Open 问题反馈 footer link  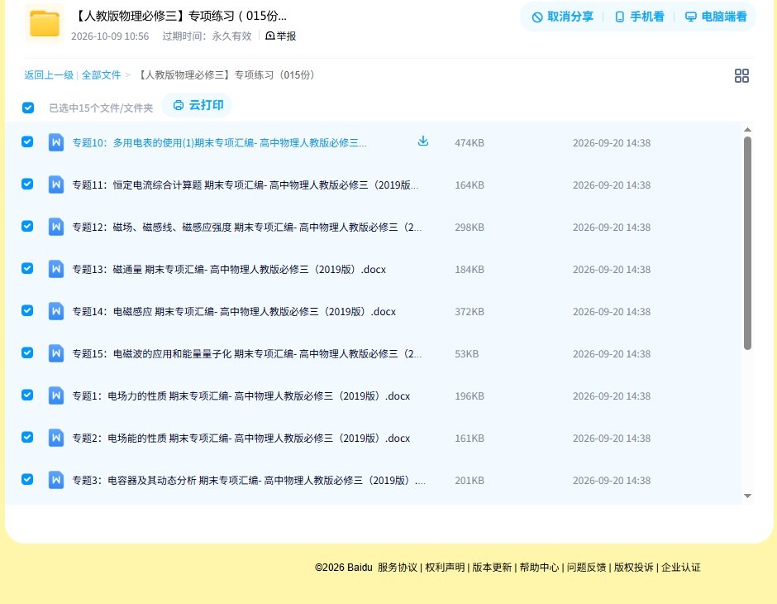tap(586, 568)
